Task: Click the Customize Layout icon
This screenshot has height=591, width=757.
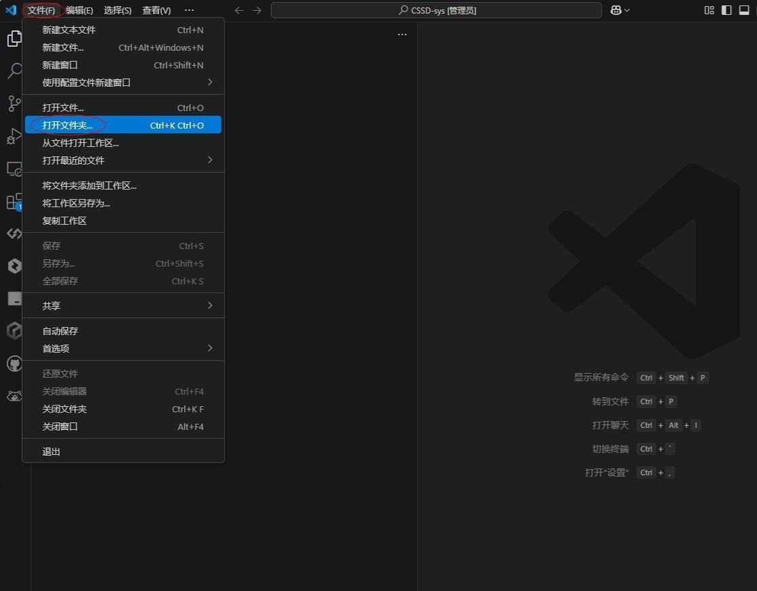Action: pyautogui.click(x=709, y=10)
